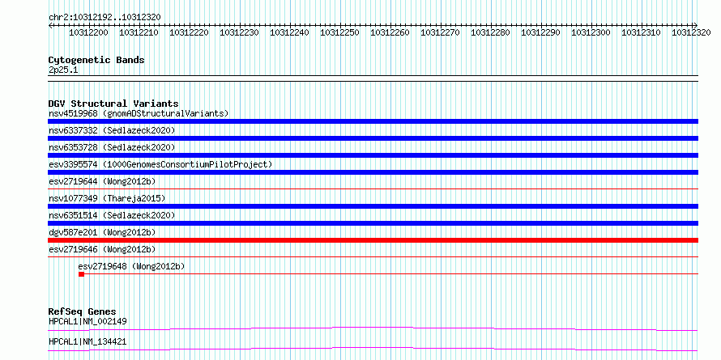Select the blue bar under nsv6351514
The width and height of the screenshot is (721, 360).
[373, 223]
